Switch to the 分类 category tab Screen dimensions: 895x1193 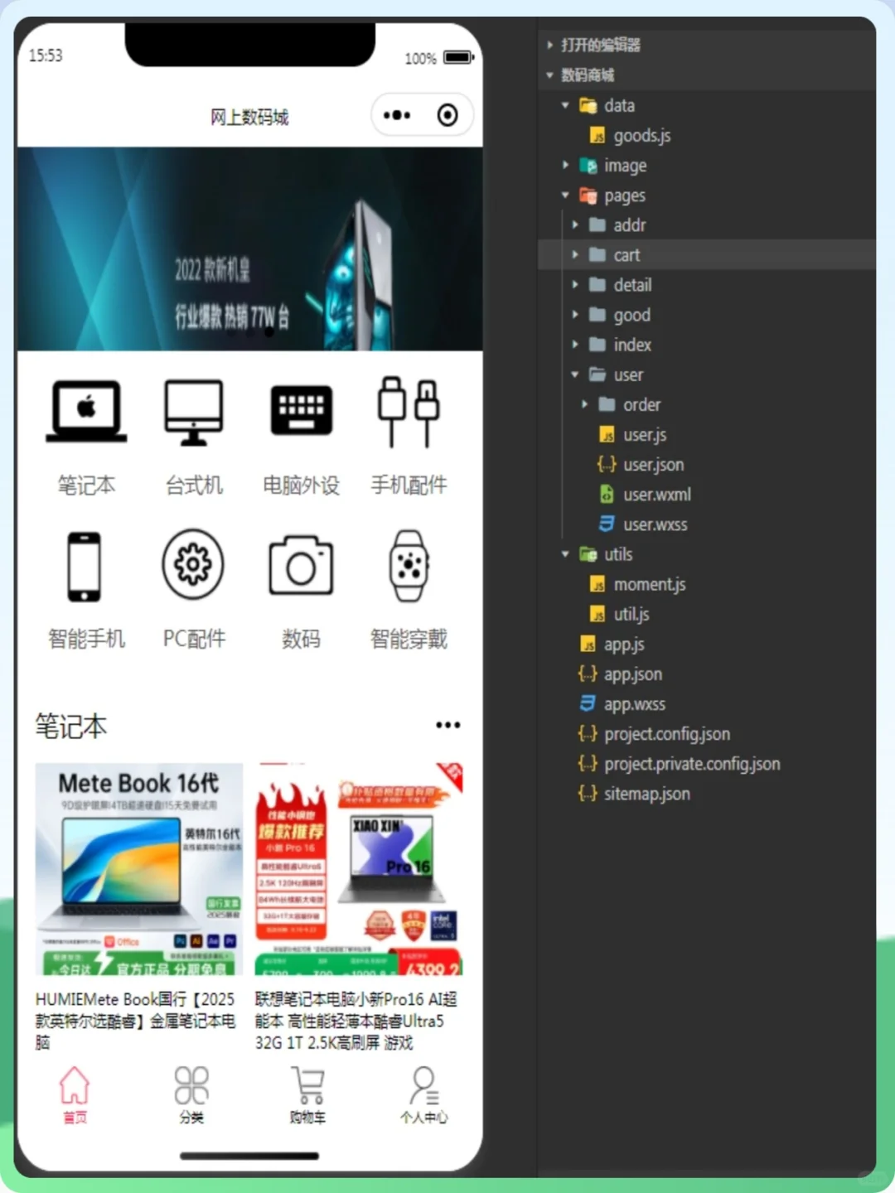191,1094
